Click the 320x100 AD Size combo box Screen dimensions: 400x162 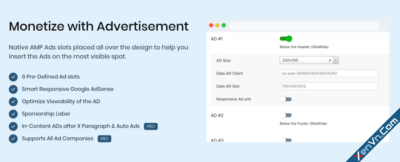[303, 60]
